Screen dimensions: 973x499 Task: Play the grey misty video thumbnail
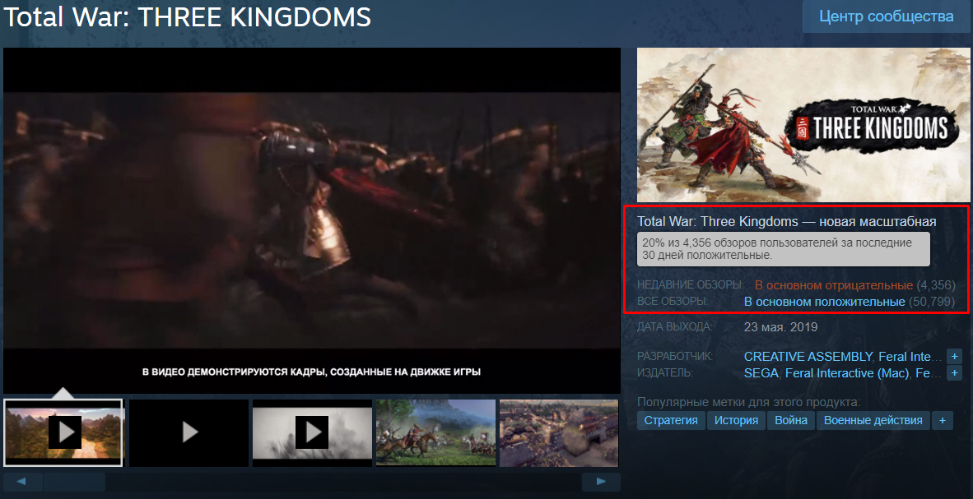(312, 432)
